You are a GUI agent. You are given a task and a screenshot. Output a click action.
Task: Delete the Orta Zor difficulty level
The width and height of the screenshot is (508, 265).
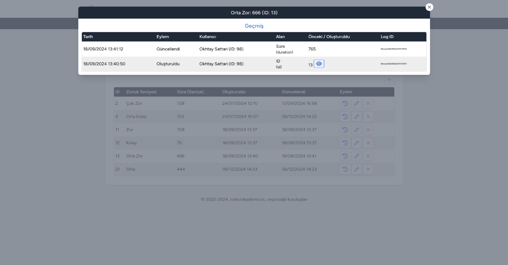368,156
